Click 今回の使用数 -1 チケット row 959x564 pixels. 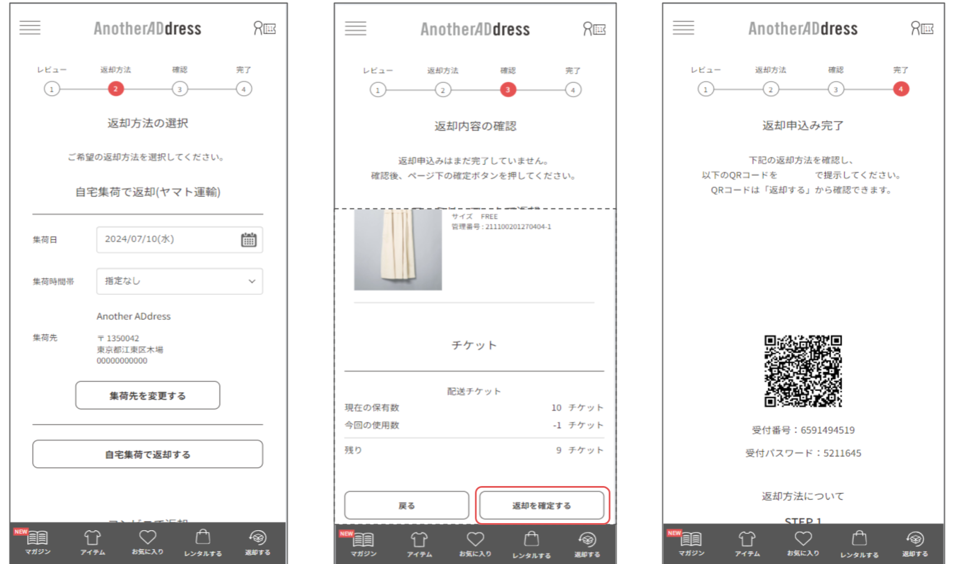[474, 425]
